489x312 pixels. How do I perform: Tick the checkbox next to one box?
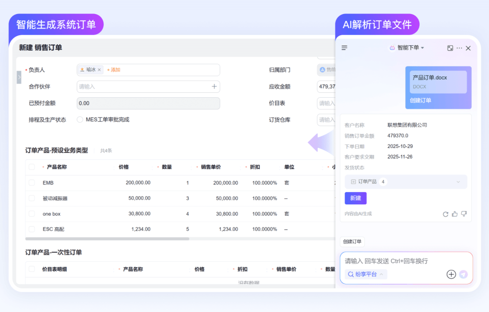[x=32, y=214]
